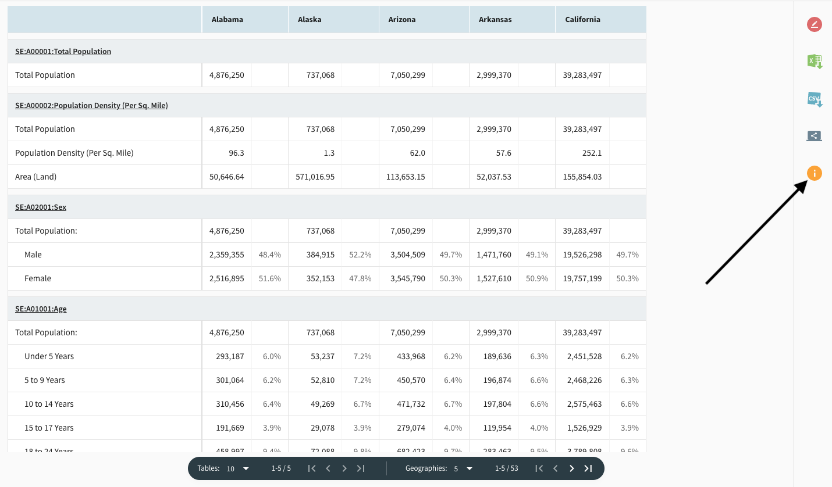This screenshot has width=832, height=487.
Task: Open the SE:A02001:Sex table link
Action: [41, 206]
